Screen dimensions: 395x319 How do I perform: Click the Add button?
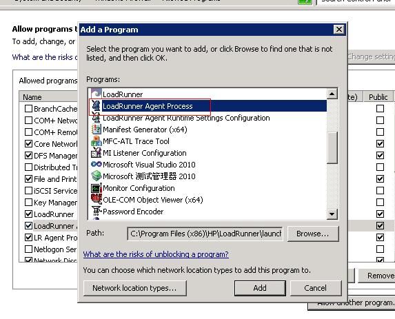[x=260, y=288]
